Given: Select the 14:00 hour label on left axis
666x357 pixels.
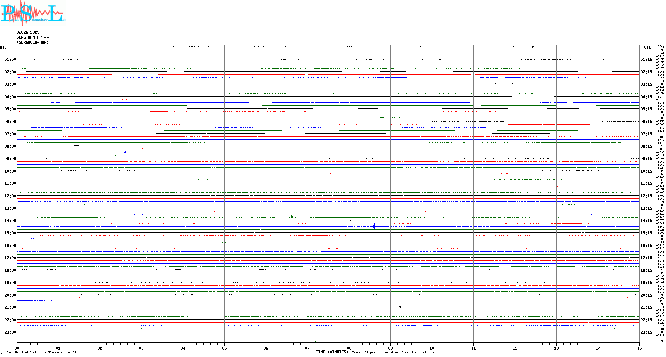Looking at the screenshot, I should click(x=10, y=221).
